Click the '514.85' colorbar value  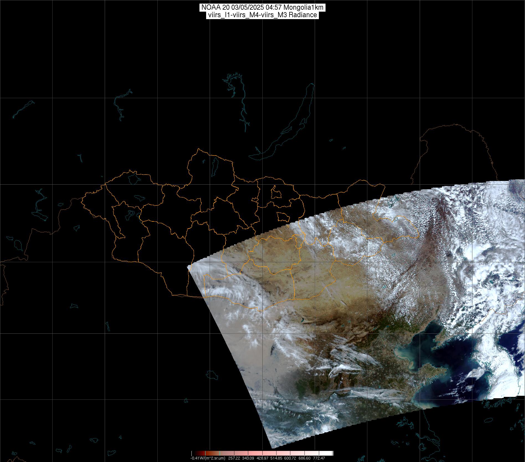pos(277,458)
